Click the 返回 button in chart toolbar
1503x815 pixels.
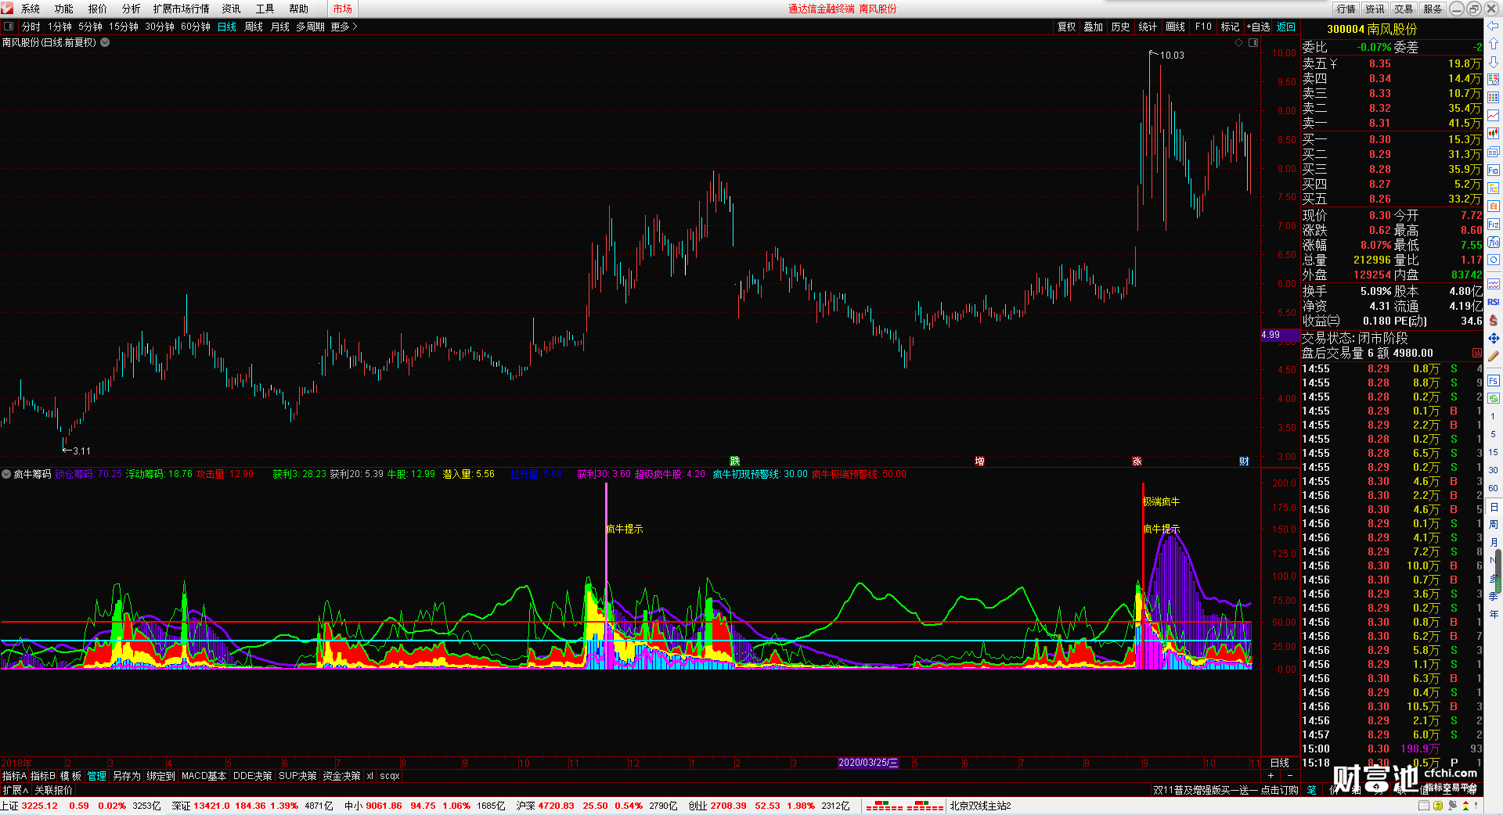click(x=1286, y=27)
